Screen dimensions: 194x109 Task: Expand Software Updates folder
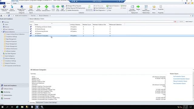click(x=3, y=51)
